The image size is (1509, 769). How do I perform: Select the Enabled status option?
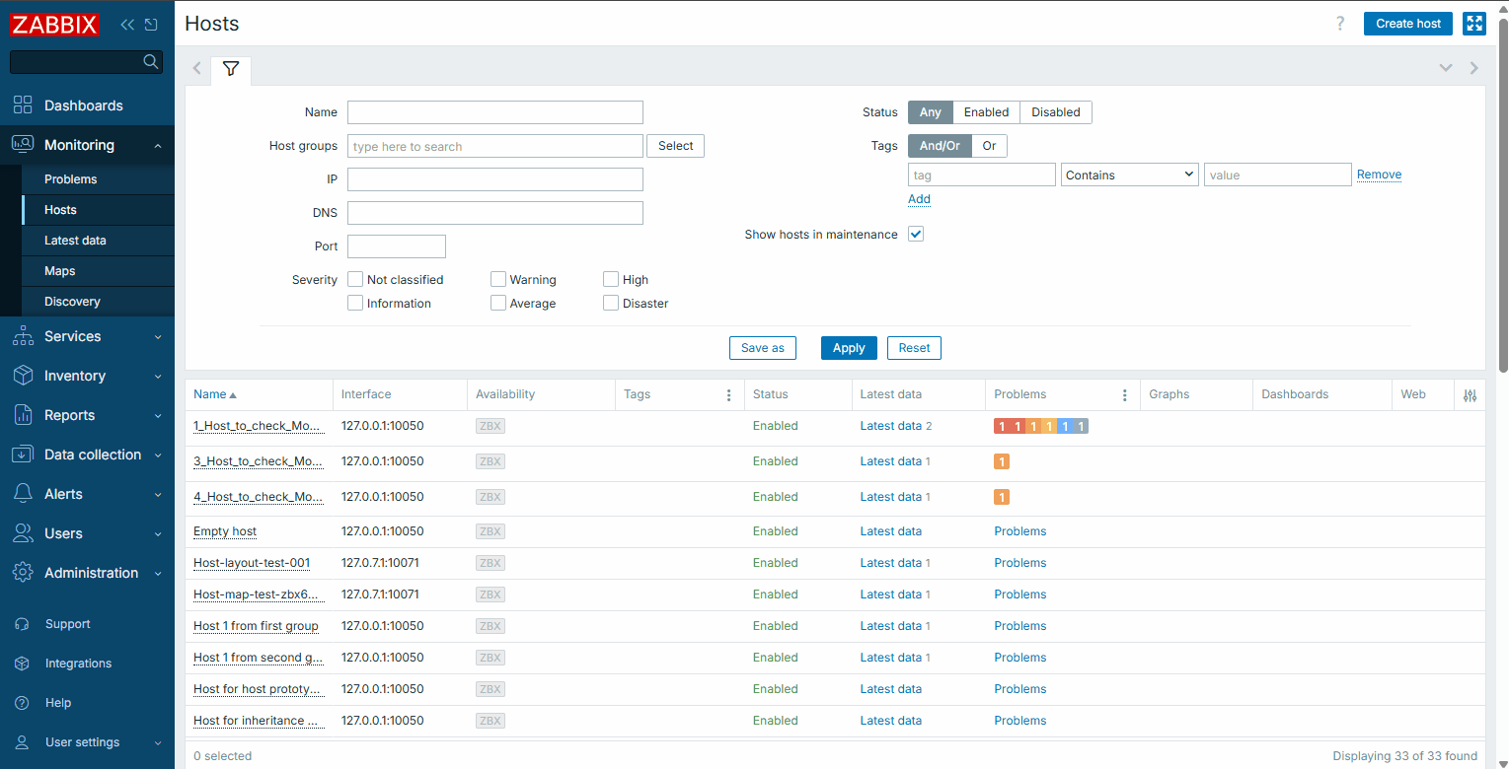pos(986,112)
